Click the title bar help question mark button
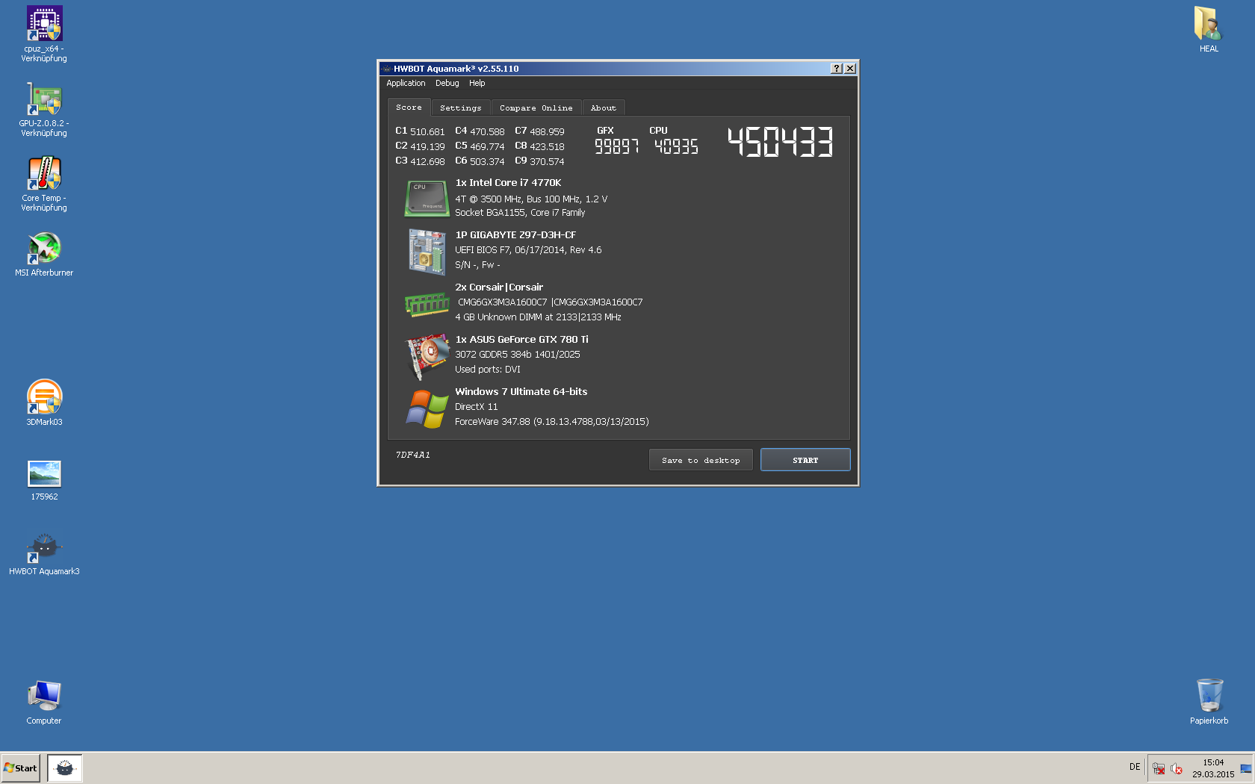Image resolution: width=1255 pixels, height=784 pixels. pyautogui.click(x=837, y=69)
